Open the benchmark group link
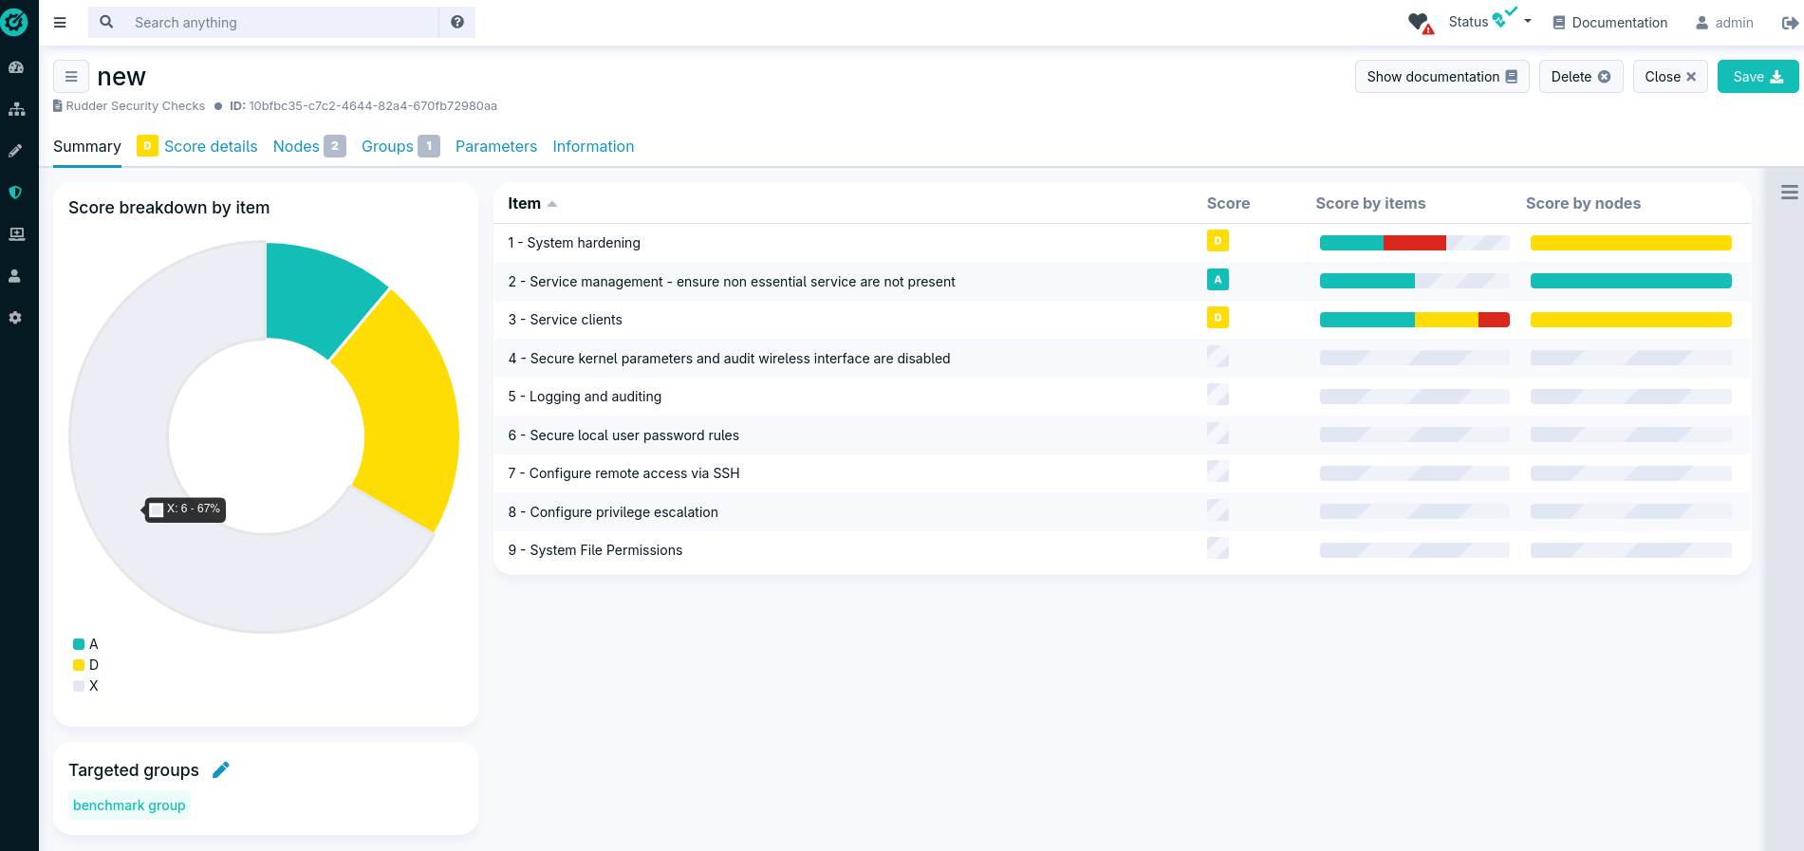Image resolution: width=1804 pixels, height=851 pixels. [x=129, y=805]
